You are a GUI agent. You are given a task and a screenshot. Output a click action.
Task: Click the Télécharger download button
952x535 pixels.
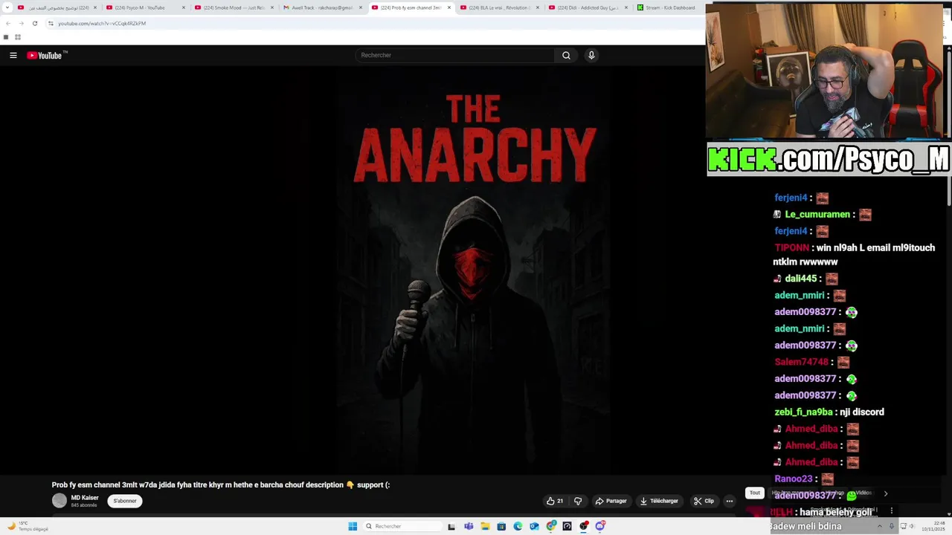pyautogui.click(x=660, y=501)
